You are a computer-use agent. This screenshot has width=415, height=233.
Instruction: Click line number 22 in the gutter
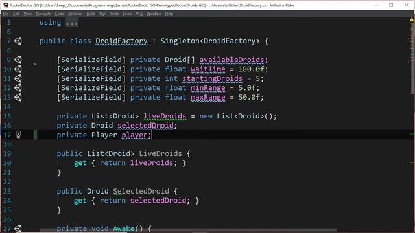[7, 182]
